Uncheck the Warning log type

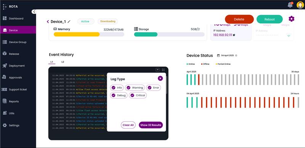pos(135,88)
